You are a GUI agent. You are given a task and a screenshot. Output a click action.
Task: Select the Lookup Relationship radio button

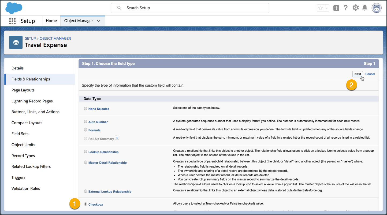(85, 151)
